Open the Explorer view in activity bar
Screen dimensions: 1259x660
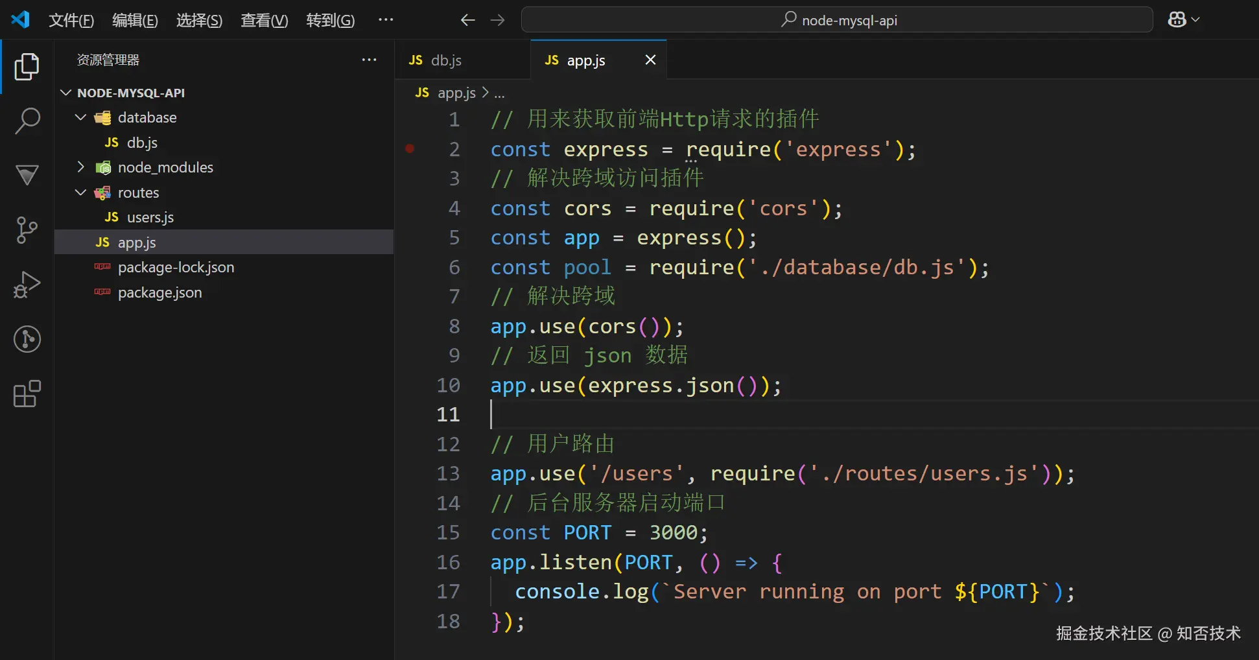[x=27, y=67]
